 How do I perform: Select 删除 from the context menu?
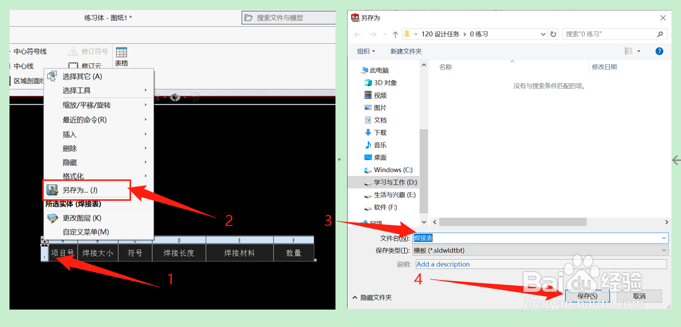(69, 148)
